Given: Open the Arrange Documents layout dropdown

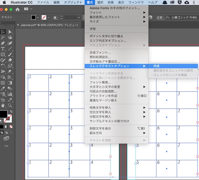Looking at the screenshot, I should click(x=28, y=9).
